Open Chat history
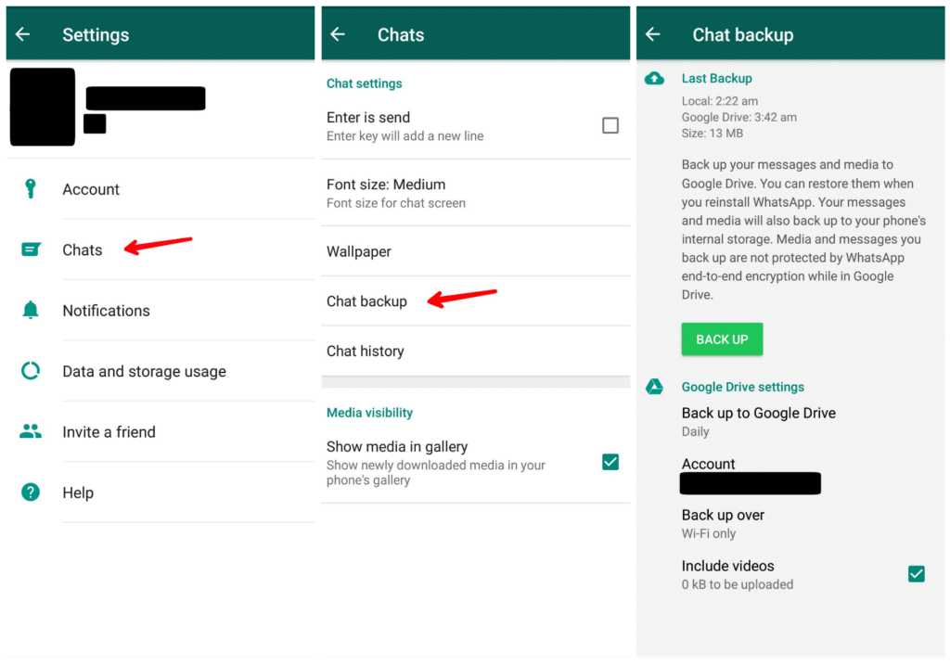The height and width of the screenshot is (665, 950). pyautogui.click(x=476, y=351)
